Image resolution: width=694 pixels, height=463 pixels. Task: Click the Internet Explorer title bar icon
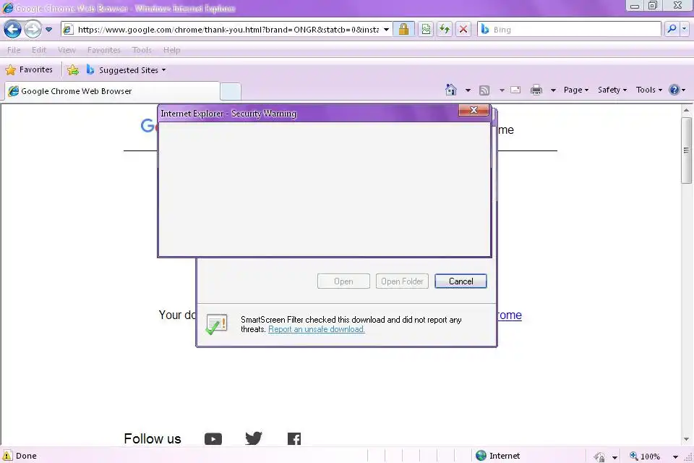point(7,7)
